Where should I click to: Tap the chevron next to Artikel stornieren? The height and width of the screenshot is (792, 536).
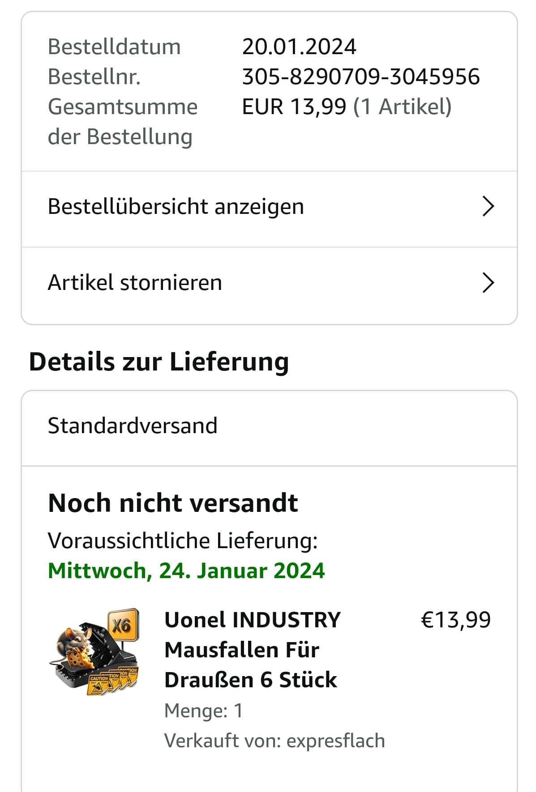488,283
